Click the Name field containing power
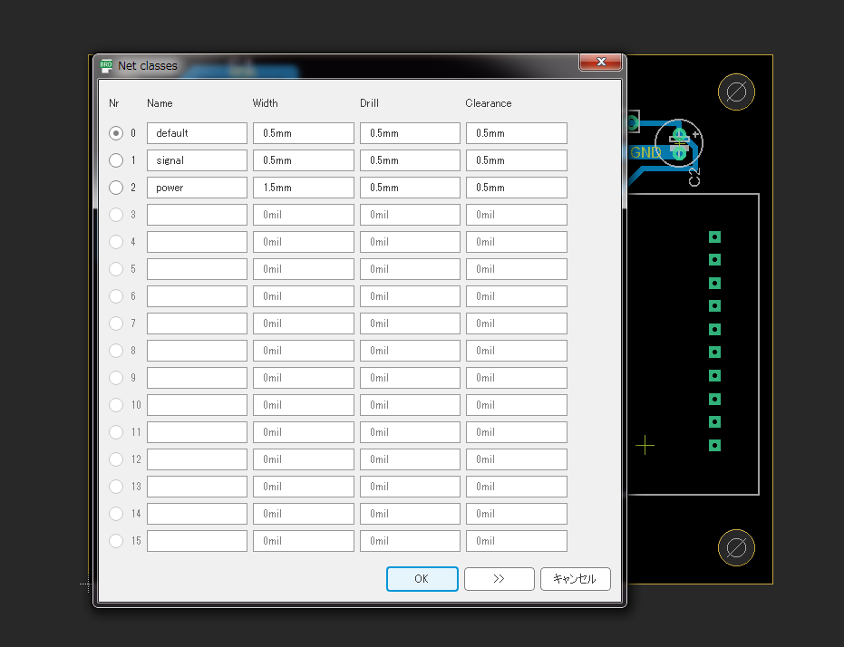 pos(197,188)
